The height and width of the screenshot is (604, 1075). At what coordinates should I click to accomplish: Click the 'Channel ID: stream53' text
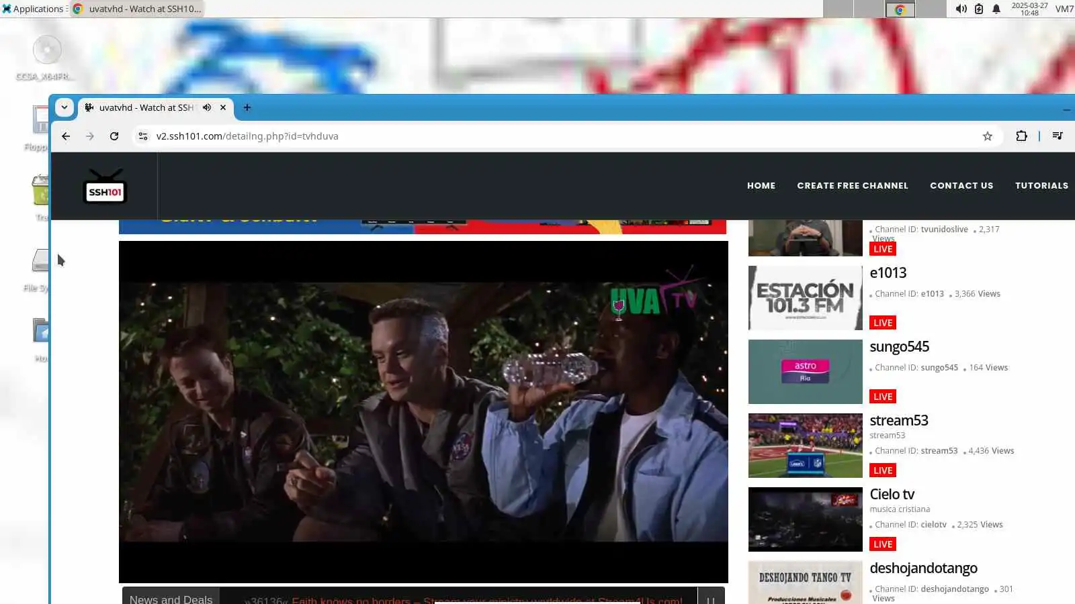click(x=916, y=451)
